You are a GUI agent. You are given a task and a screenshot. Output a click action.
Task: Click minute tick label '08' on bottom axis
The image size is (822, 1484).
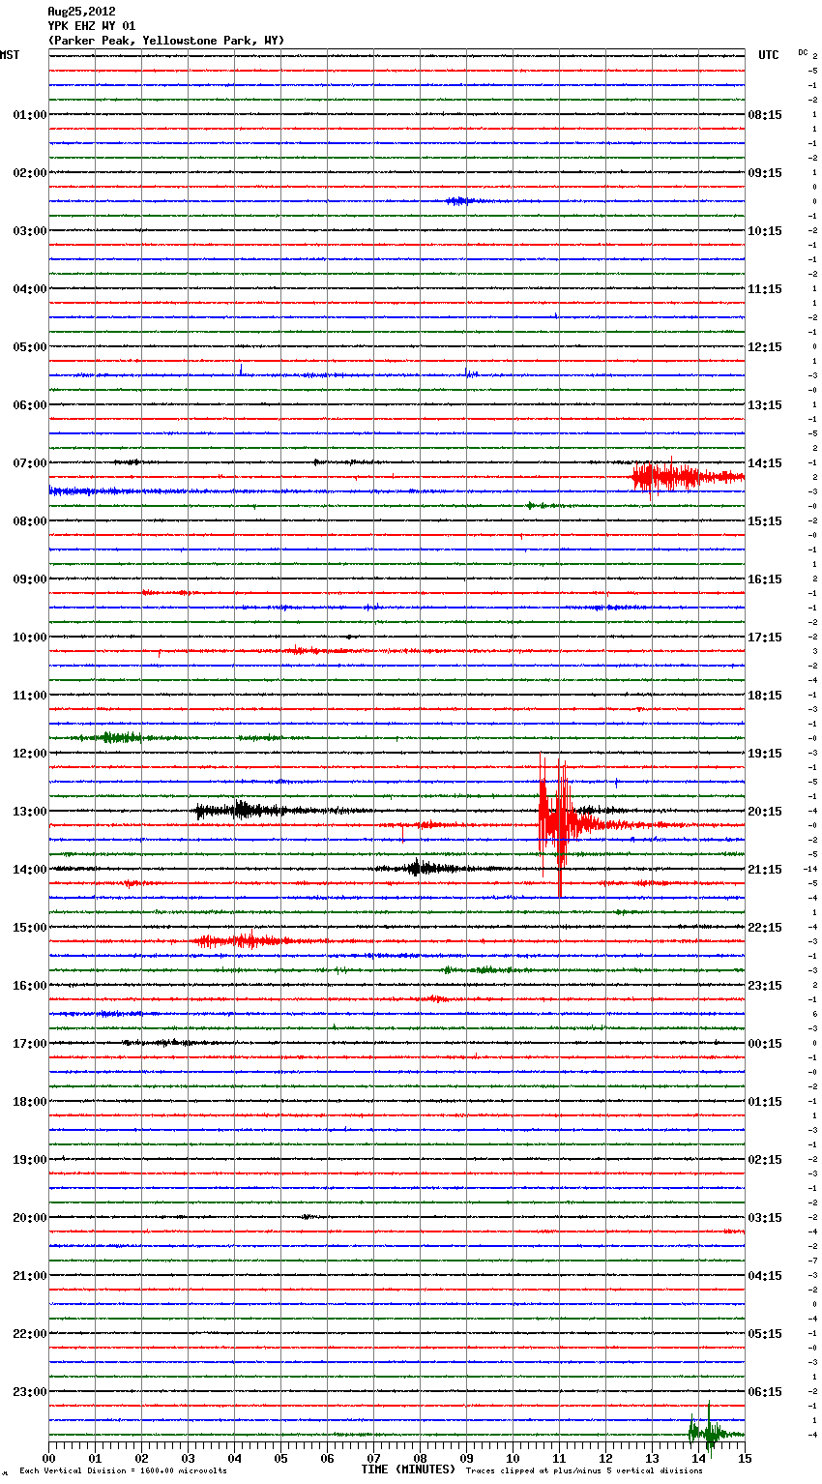(420, 1458)
